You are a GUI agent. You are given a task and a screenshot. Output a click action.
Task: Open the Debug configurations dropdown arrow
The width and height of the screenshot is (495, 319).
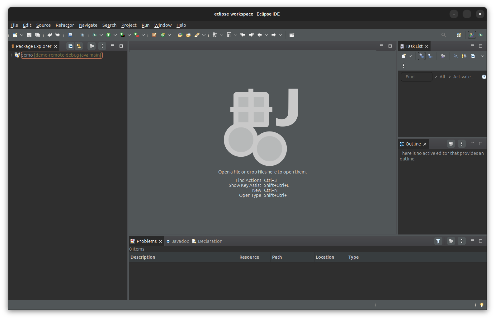101,35
